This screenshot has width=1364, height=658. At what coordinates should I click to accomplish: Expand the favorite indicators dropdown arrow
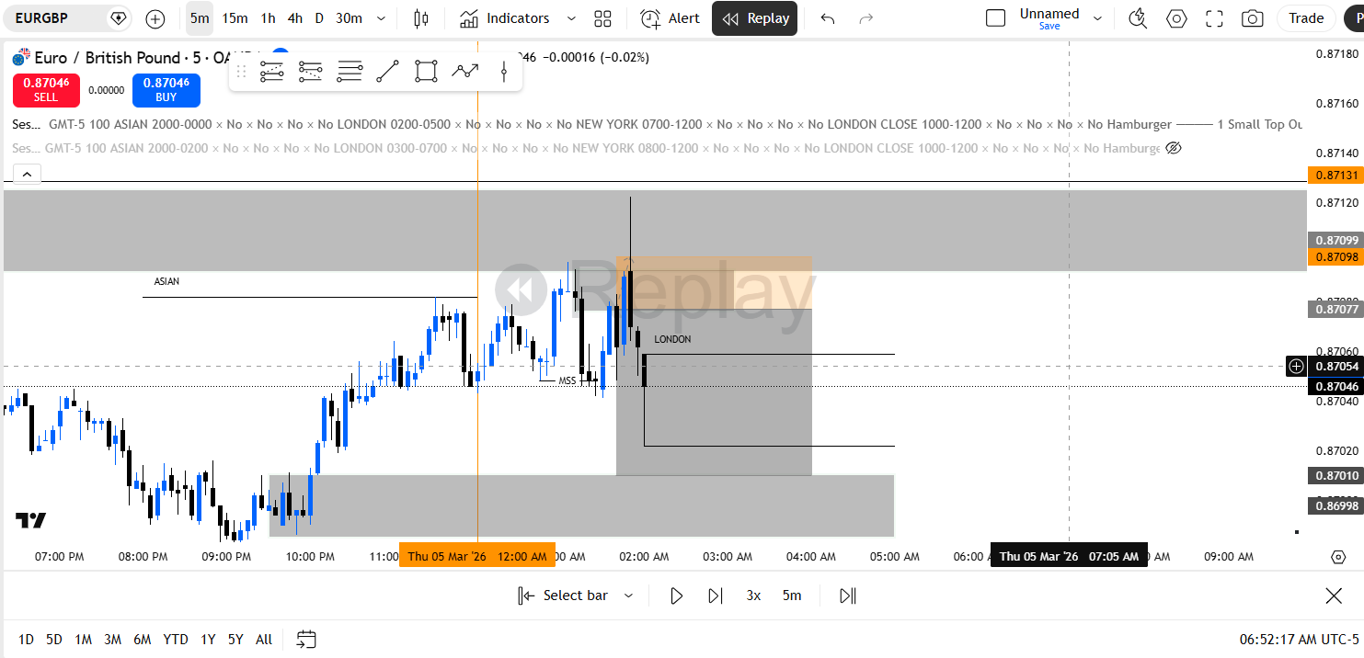[571, 18]
